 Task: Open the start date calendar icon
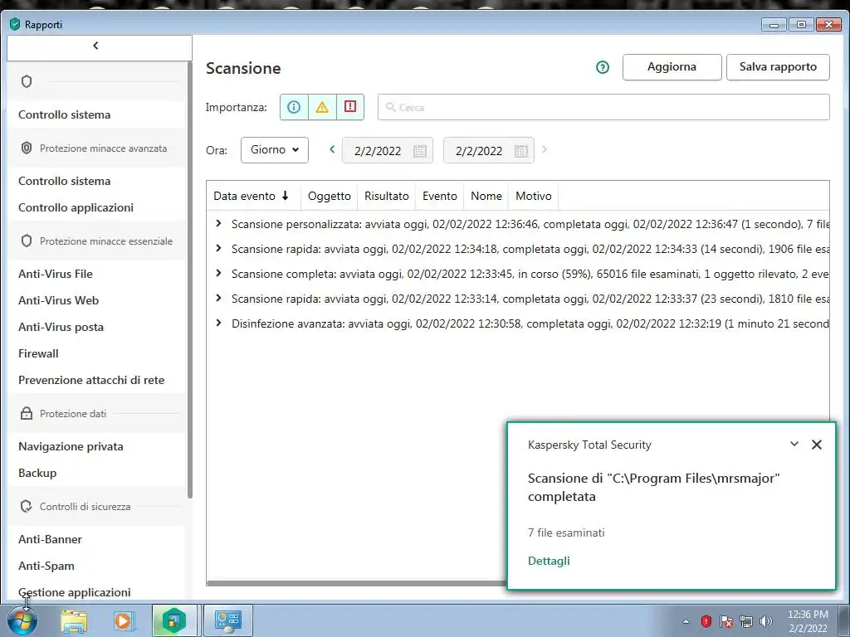419,151
